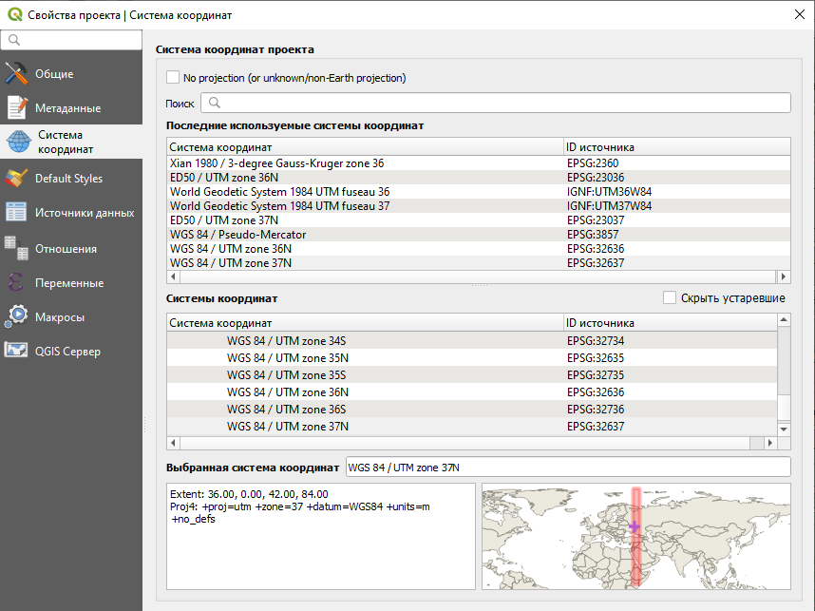Click the QGIS Сервер icon
Viewport: 815px width, 611px height.
click(16, 352)
